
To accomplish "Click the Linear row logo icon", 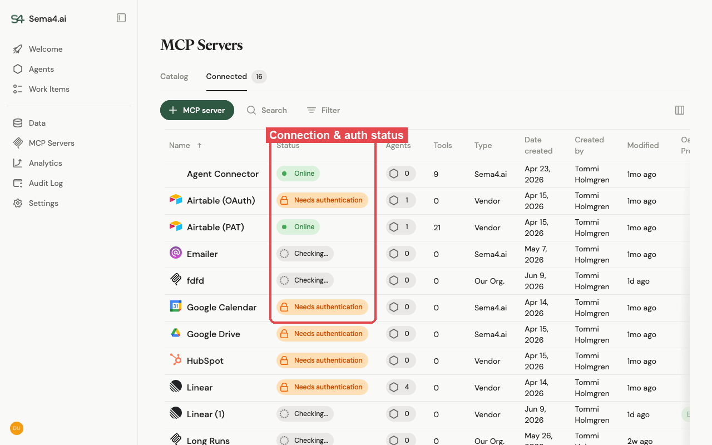I will (176, 387).
